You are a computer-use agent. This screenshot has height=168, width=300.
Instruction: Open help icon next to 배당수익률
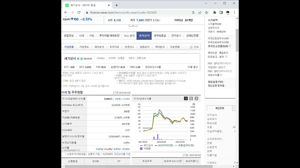tap(221, 75)
